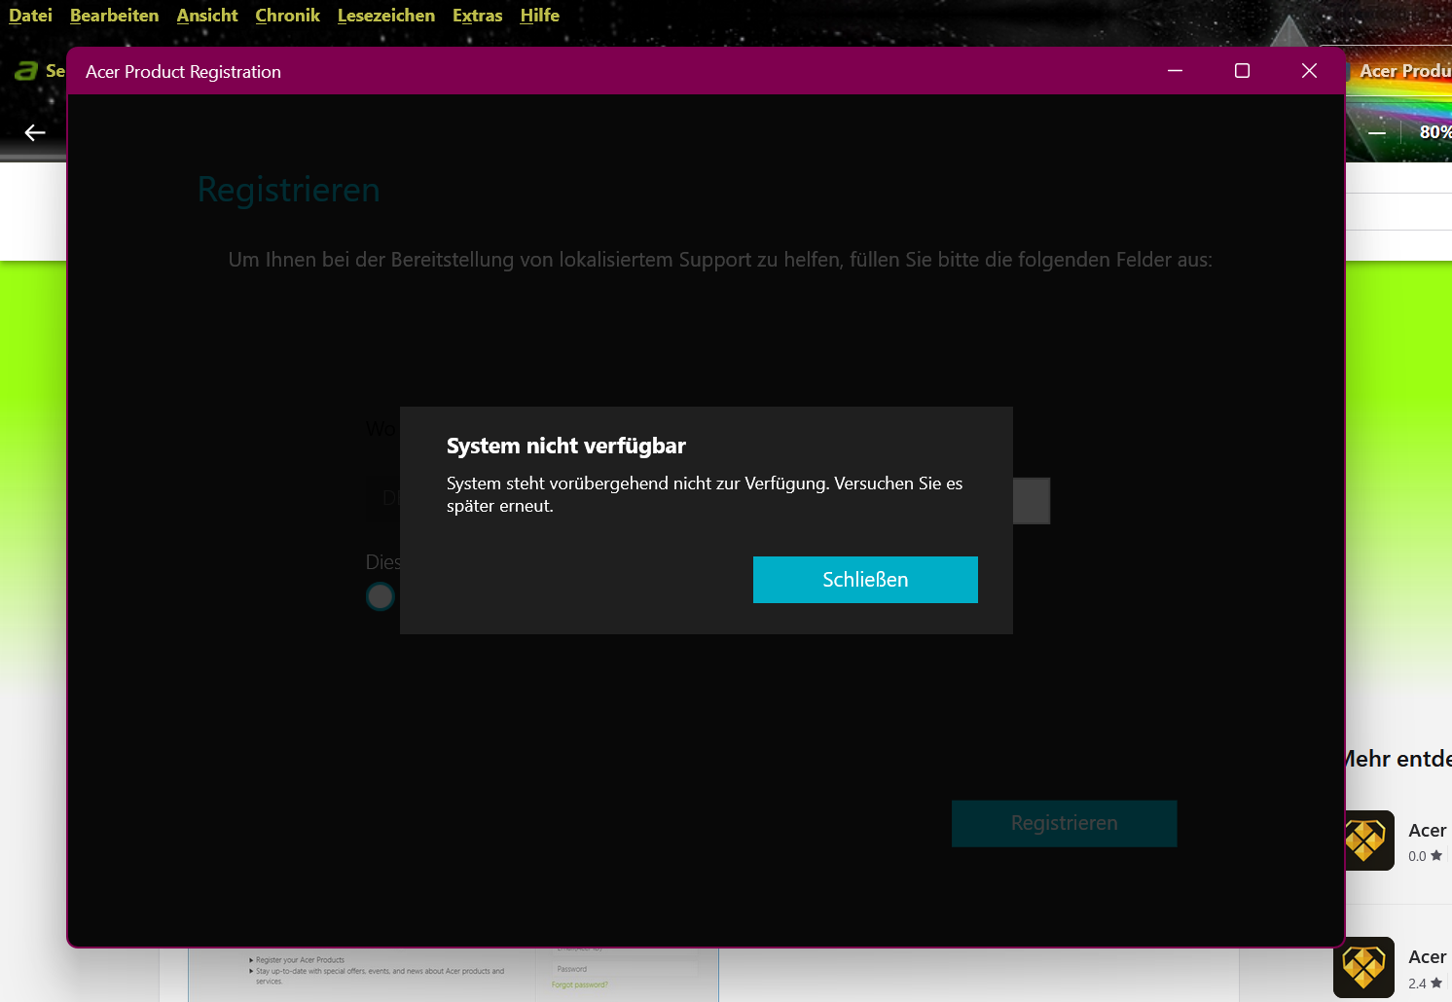Maximize the Acer Product Registration window
This screenshot has width=1452, height=1002.
tap(1242, 71)
